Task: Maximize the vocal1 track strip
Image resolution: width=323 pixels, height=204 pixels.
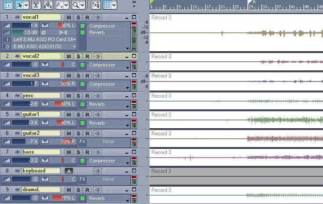Action: pos(134,17)
